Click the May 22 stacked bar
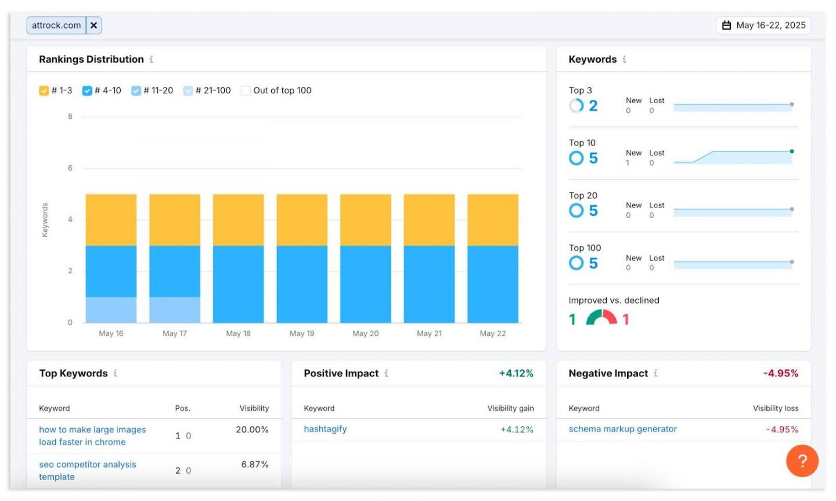 coord(493,259)
